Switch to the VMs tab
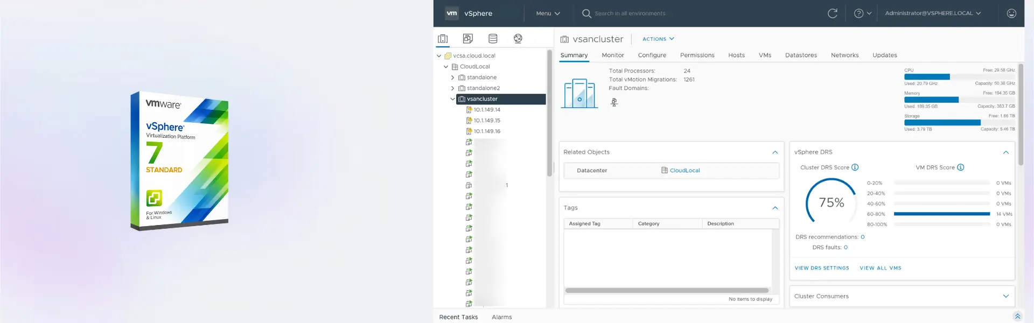 pos(765,55)
